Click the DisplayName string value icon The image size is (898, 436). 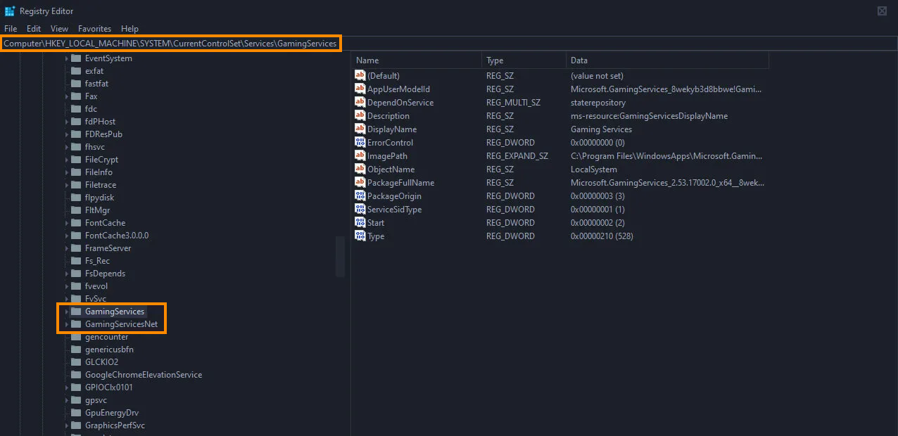(360, 129)
